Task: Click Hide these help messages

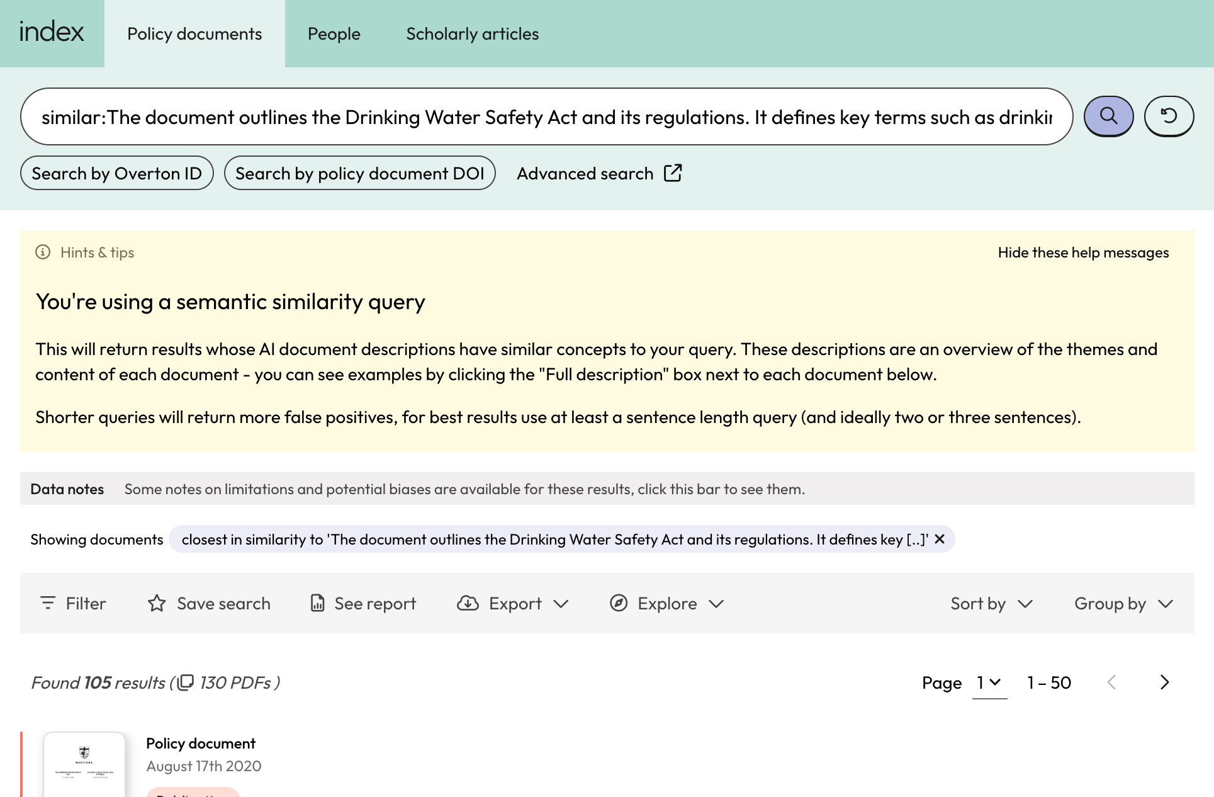Action: coord(1083,252)
